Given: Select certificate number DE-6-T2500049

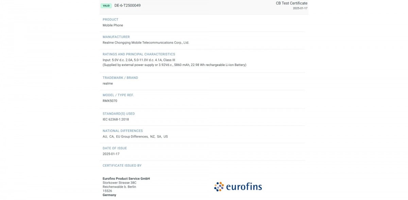Looking at the screenshot, I should click(x=128, y=5).
